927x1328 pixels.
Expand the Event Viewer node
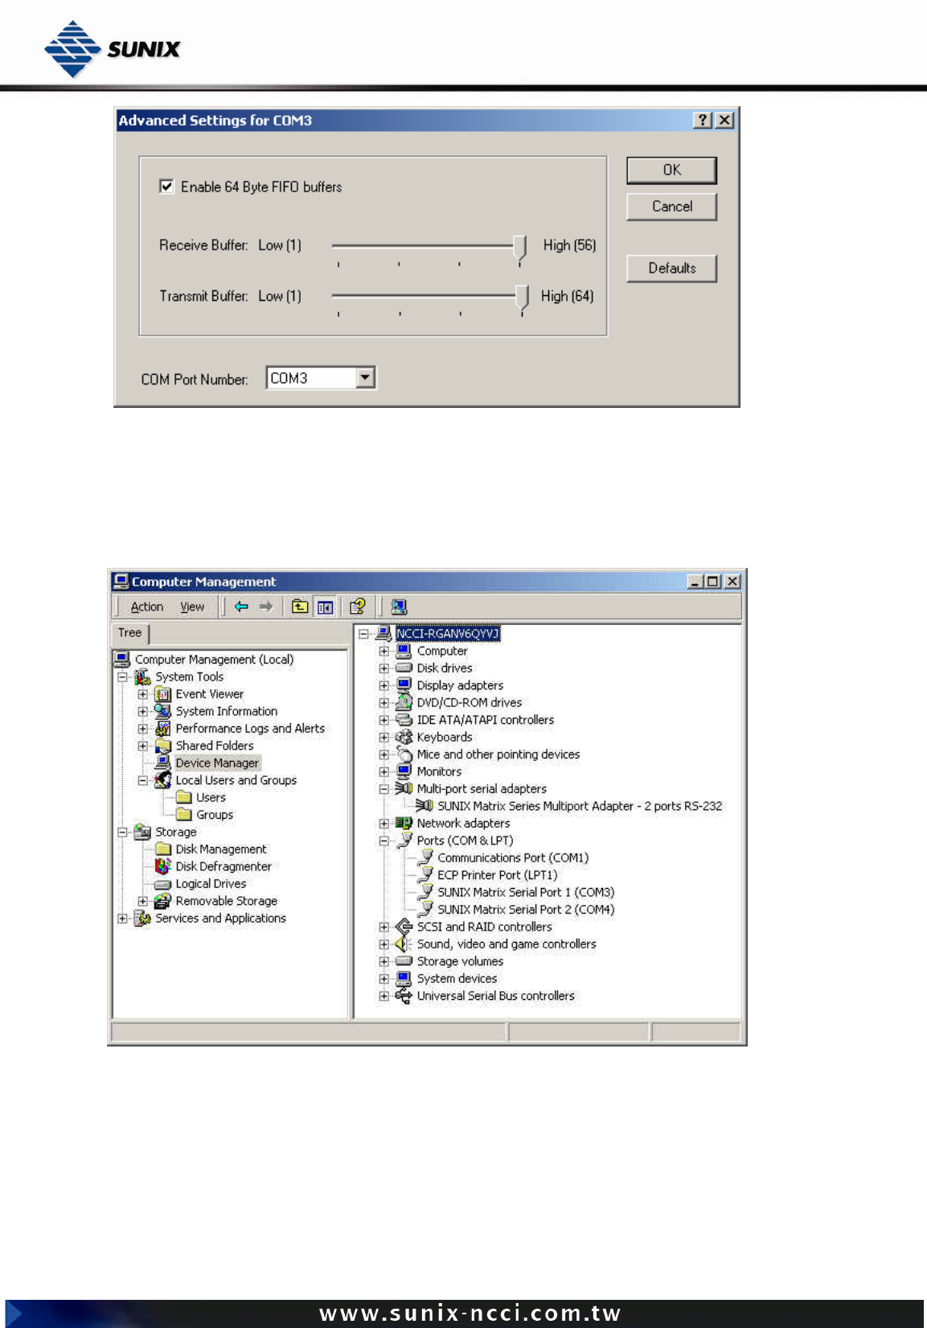(x=143, y=694)
